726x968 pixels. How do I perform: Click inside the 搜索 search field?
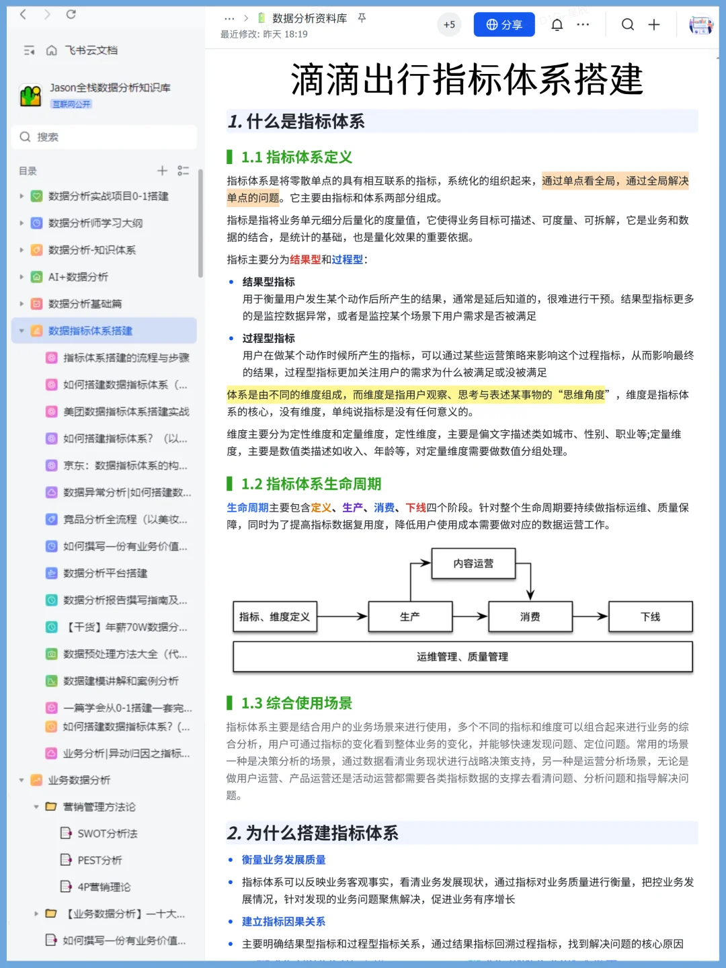[x=104, y=137]
